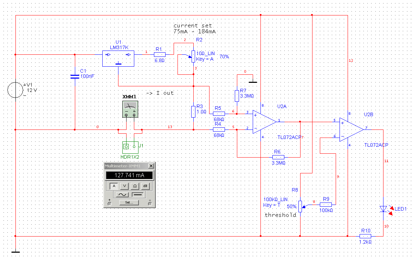Switch multimeter to AC sine wave mode
This screenshot has width=413, height=259.
pos(122,194)
